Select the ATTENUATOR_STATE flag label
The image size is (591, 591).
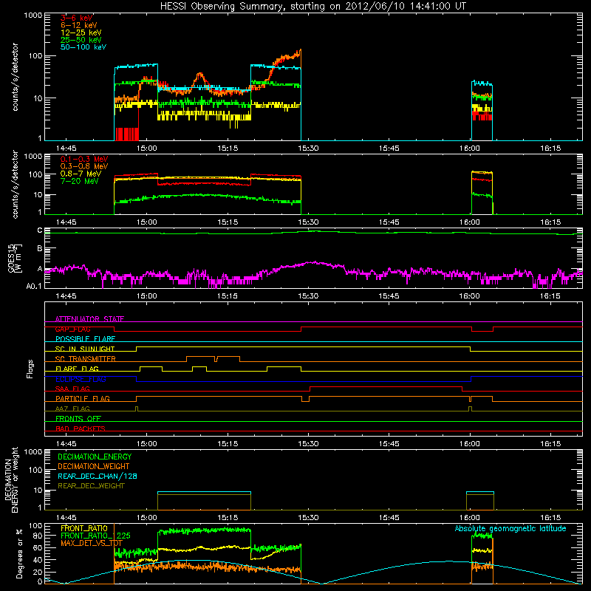point(89,319)
